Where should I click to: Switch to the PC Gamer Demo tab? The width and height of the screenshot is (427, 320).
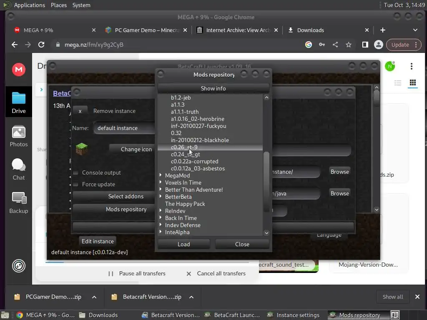pos(146,30)
